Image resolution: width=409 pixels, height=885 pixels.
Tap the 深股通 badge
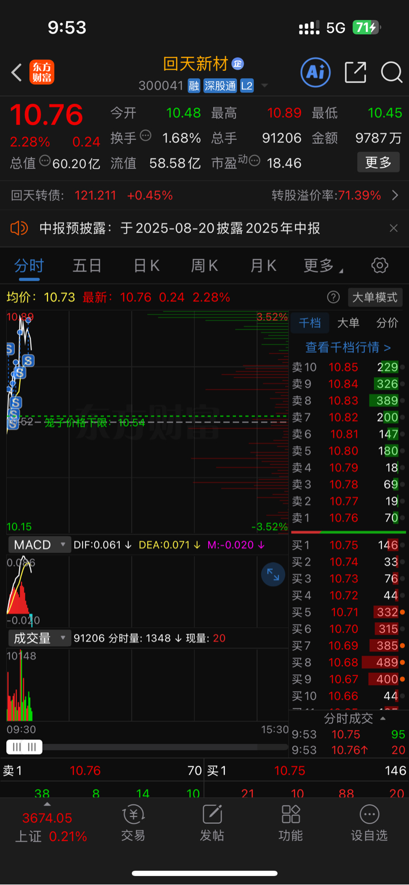(220, 86)
